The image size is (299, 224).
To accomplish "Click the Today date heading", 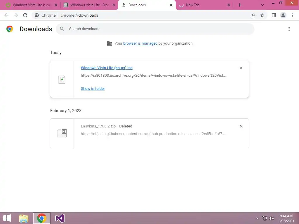I will click(x=56, y=52).
